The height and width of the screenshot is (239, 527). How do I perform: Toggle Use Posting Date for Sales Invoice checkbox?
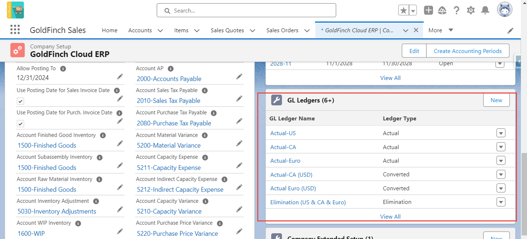click(x=20, y=101)
